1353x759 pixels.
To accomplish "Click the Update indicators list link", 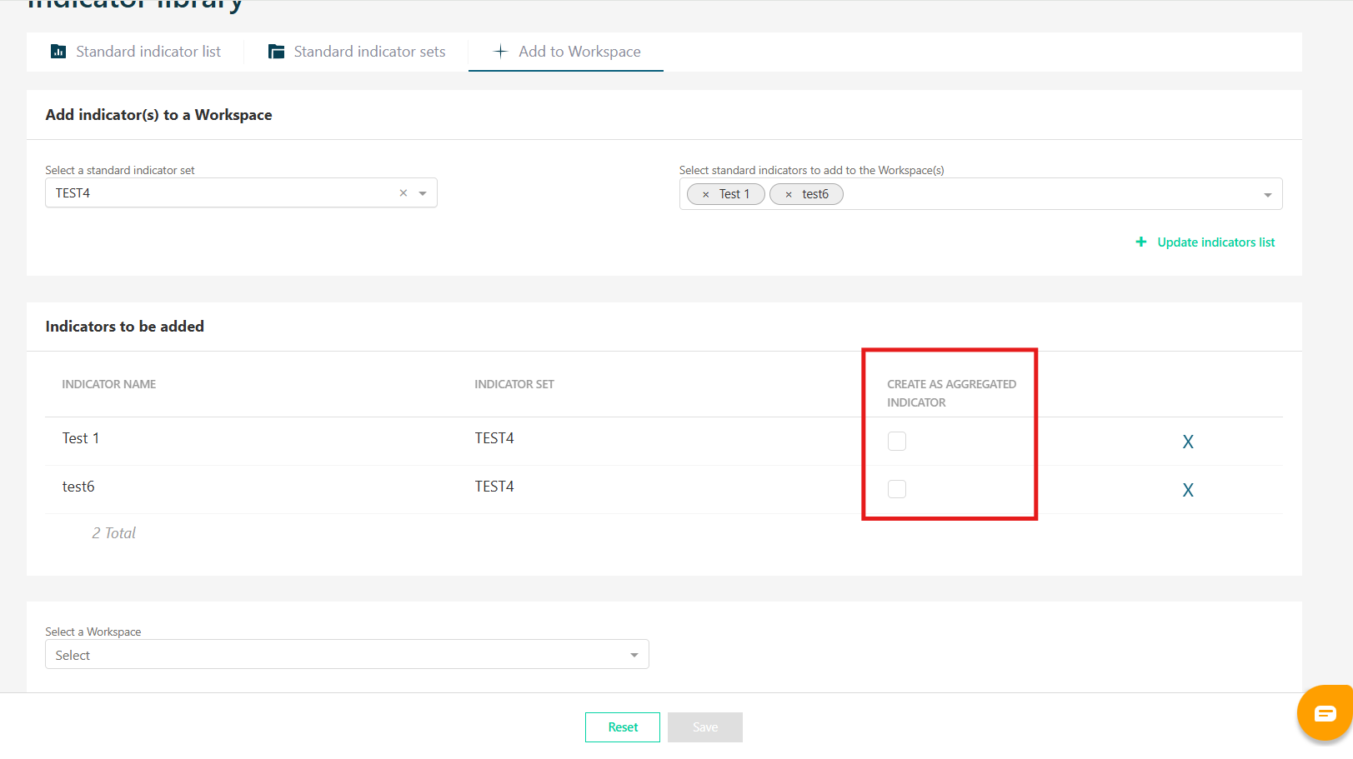I will [1216, 242].
